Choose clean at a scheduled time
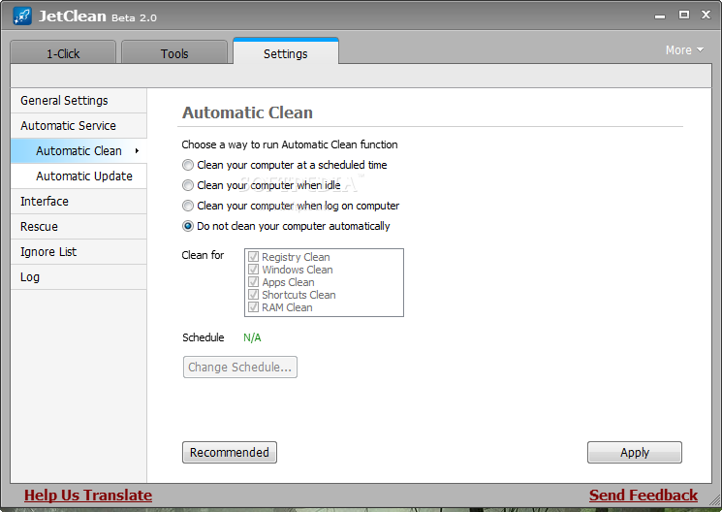Viewport: 722px width, 512px height. point(188,165)
